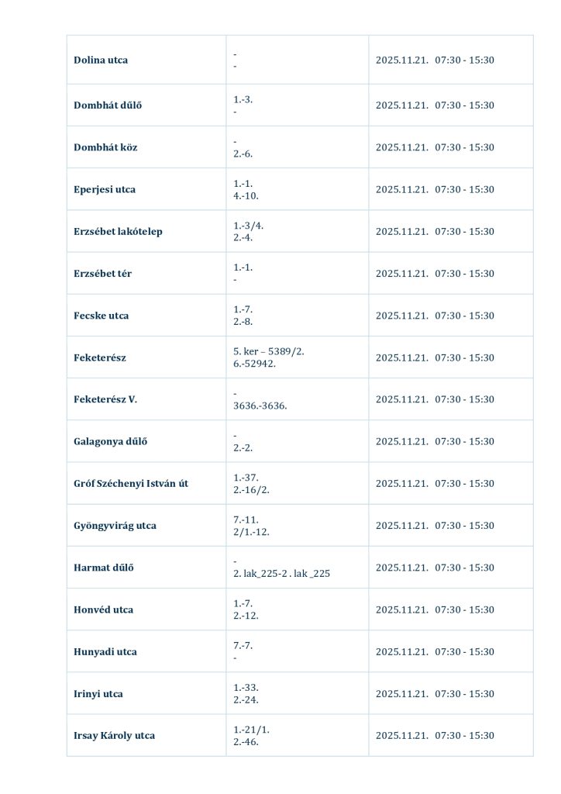Click the 2. lak_225-2 . lak _225 text

(281, 574)
